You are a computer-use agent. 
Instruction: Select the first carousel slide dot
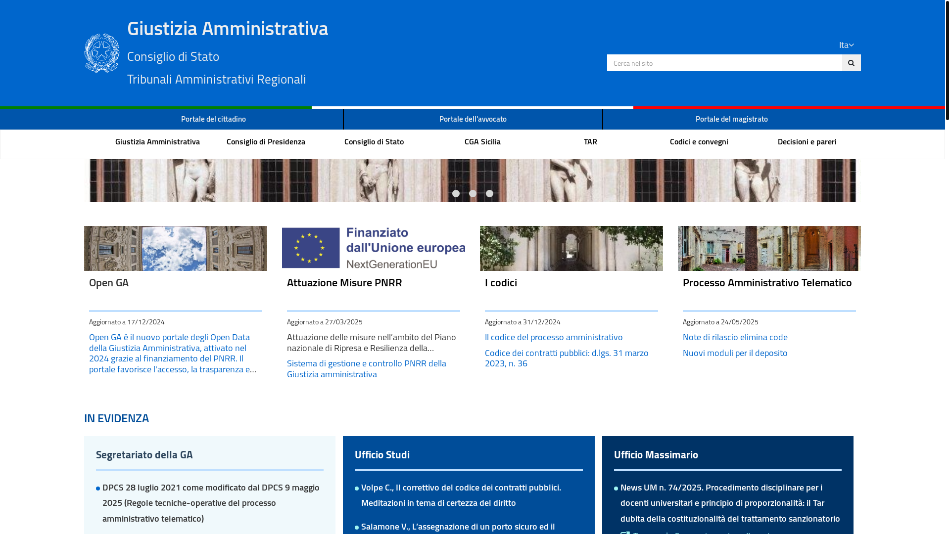[x=456, y=194]
